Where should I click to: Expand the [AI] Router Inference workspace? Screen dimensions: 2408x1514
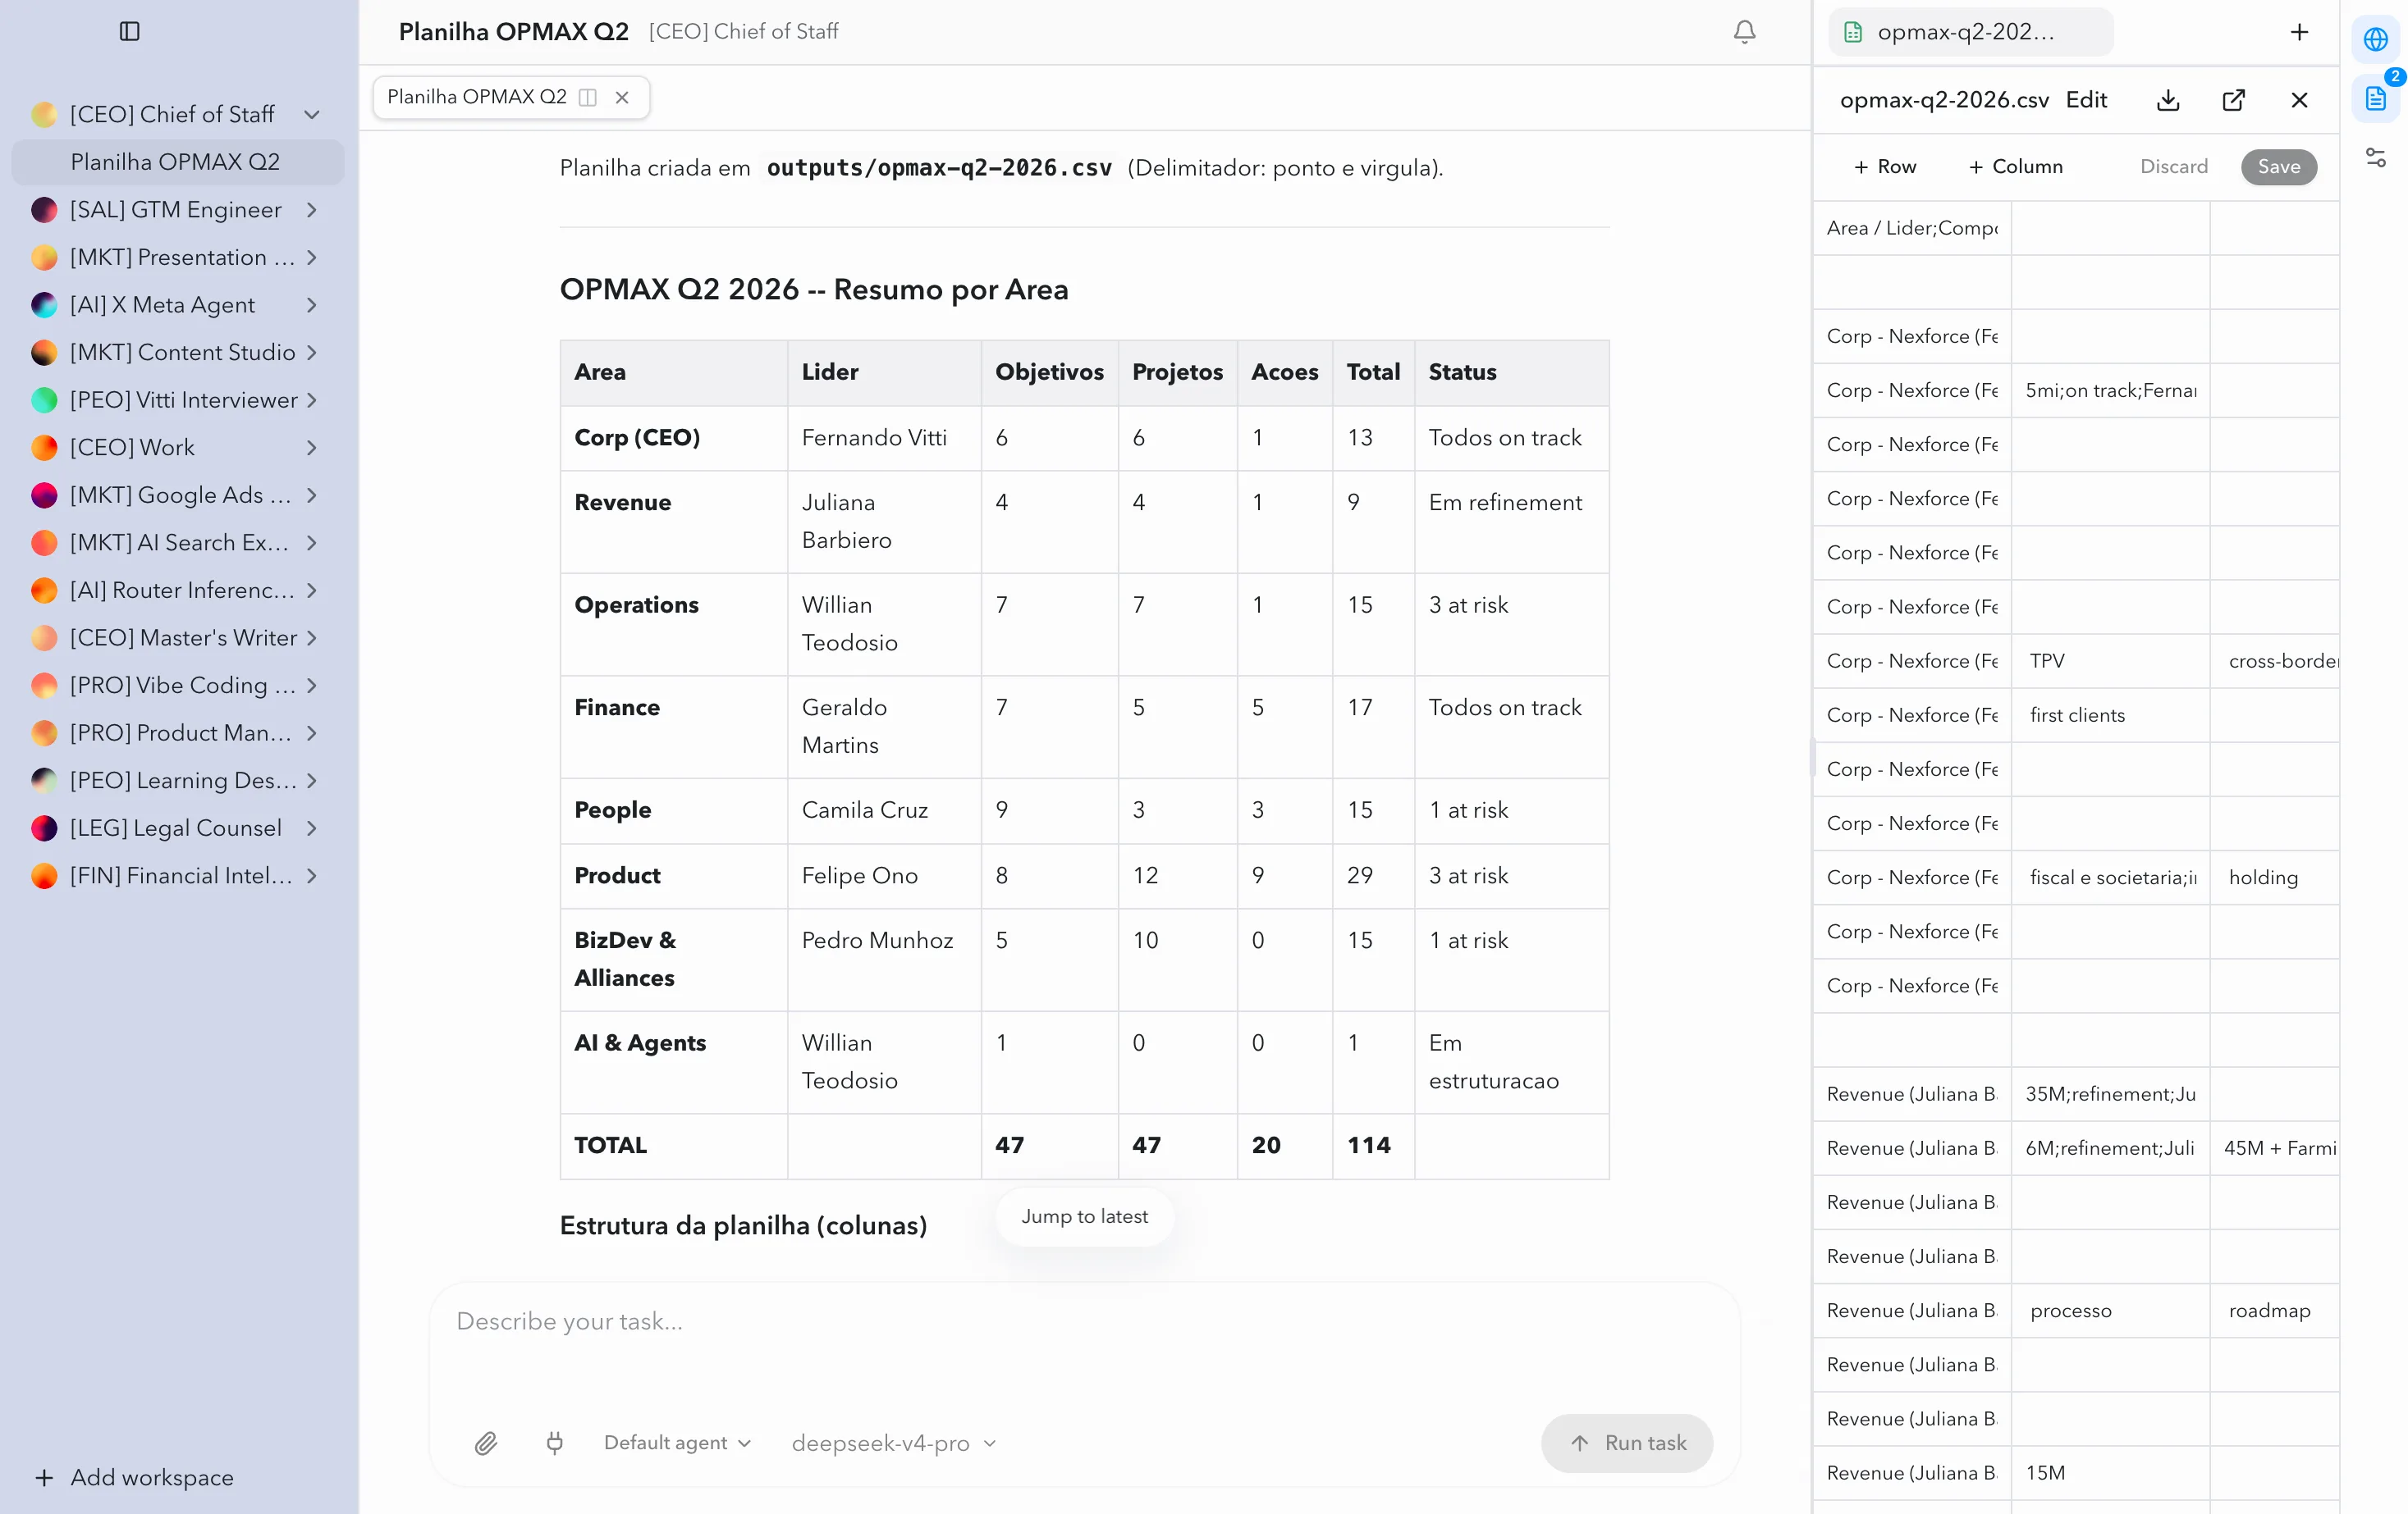click(x=312, y=591)
